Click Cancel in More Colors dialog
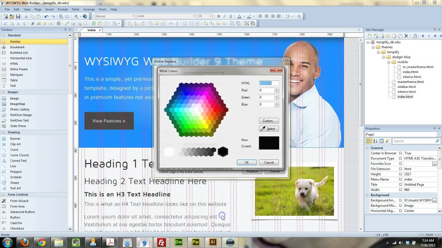Image resolution: width=442 pixels, height=248 pixels. pos(269,163)
